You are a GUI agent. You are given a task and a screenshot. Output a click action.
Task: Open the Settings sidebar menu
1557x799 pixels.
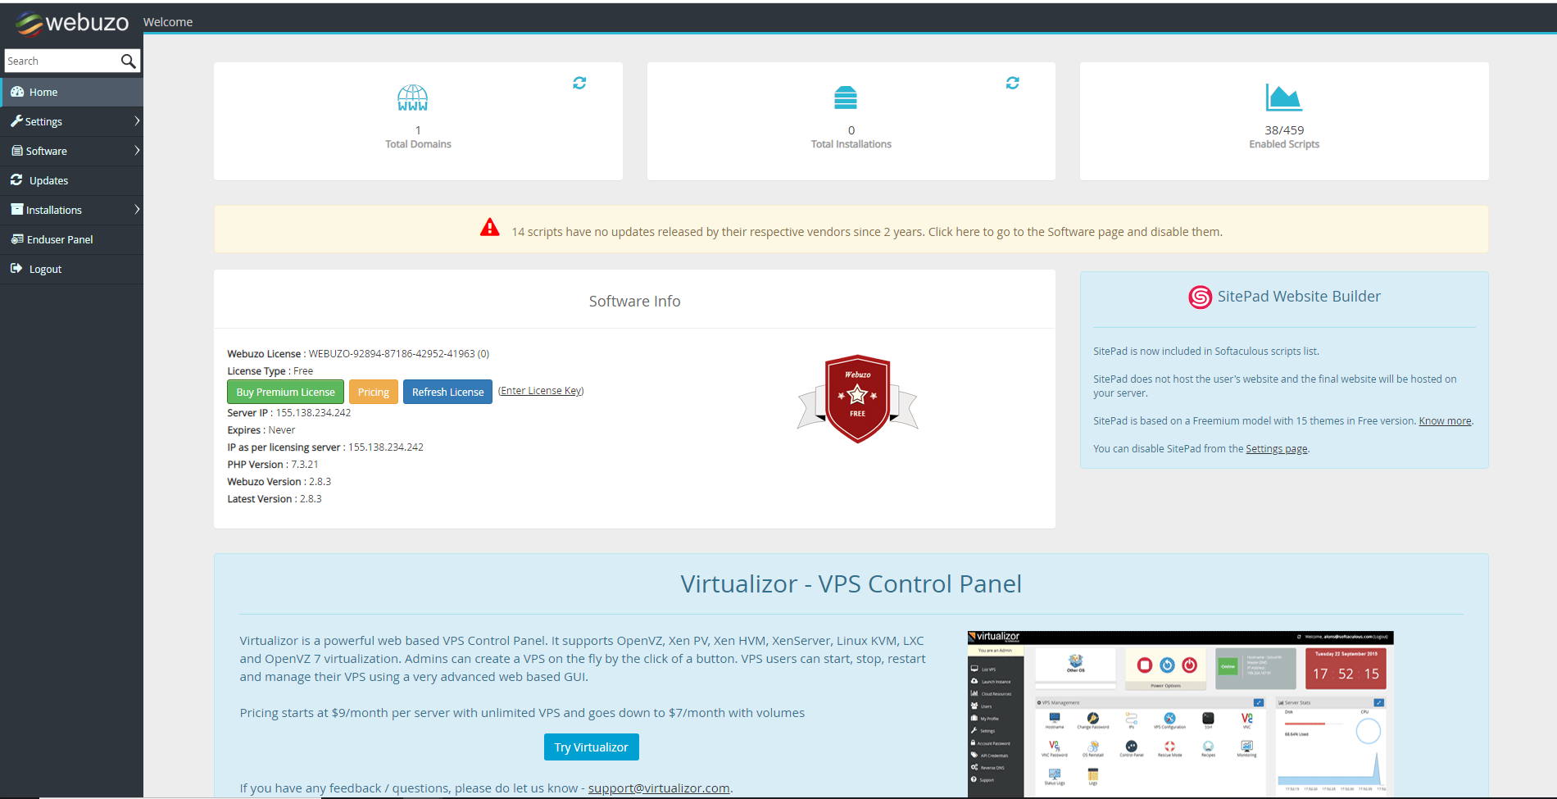(x=72, y=121)
